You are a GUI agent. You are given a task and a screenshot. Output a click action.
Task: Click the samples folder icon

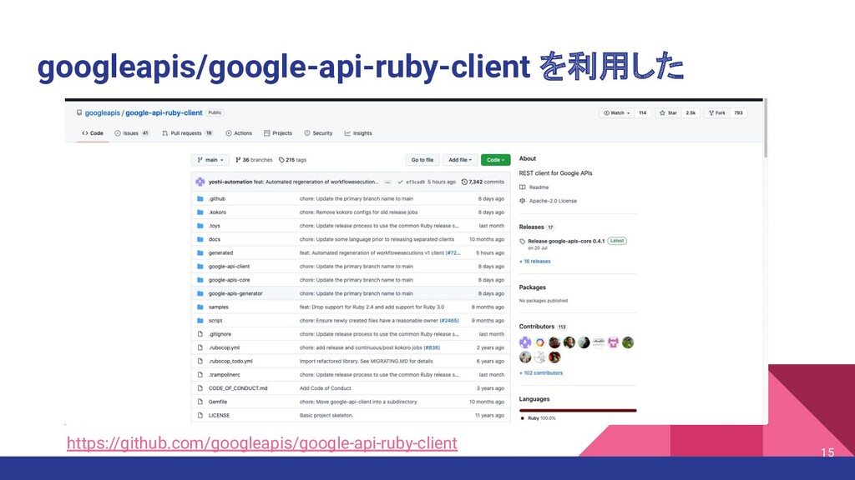[200, 307]
